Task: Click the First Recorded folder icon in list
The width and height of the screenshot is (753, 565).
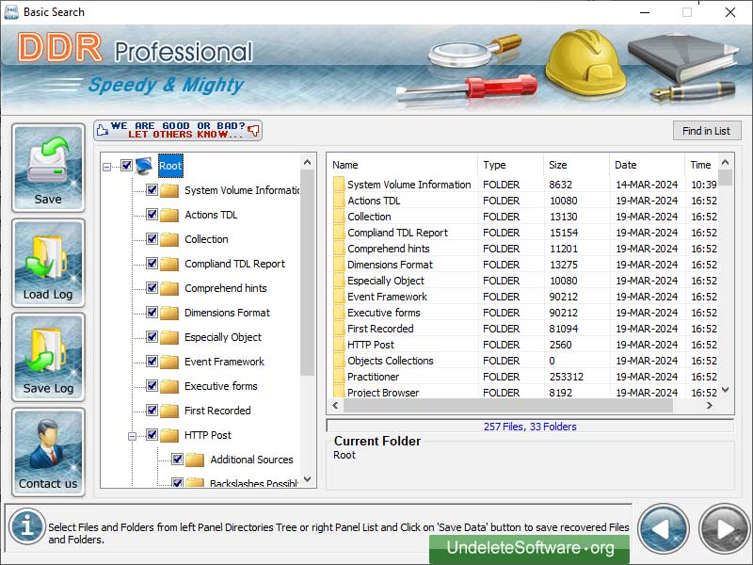Action: tap(339, 329)
